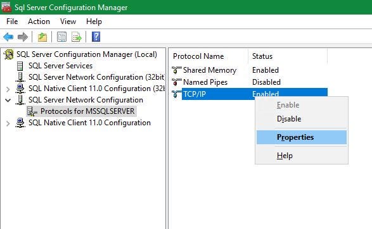
Task: Click the Shared Memory protocol icon
Action: 177,70
